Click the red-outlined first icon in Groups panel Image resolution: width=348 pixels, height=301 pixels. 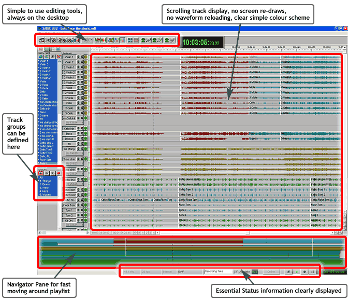pos(40,173)
